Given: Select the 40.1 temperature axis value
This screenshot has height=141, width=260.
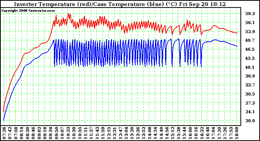Looking at the screenshot, I should pyautogui.click(x=250, y=67).
